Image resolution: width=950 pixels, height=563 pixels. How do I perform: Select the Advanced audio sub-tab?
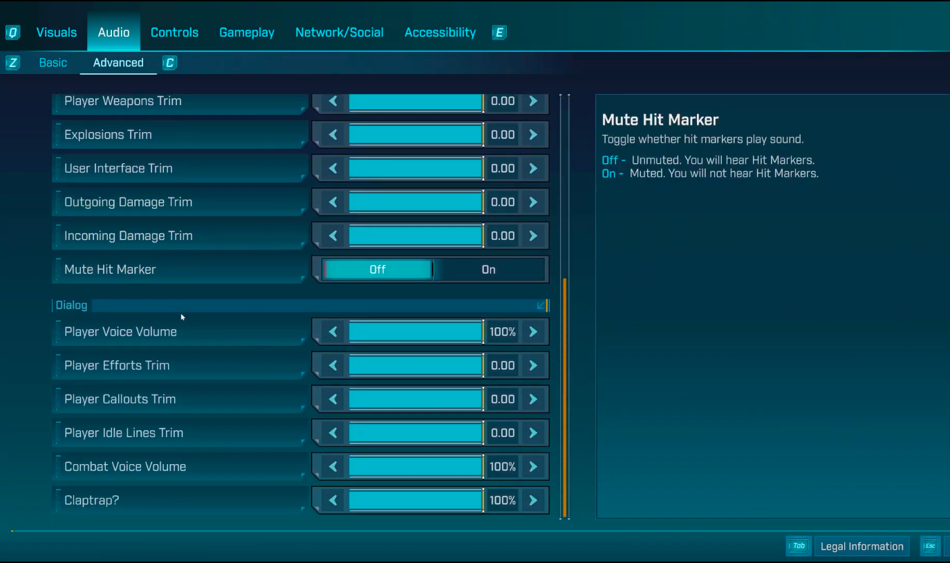(x=118, y=63)
